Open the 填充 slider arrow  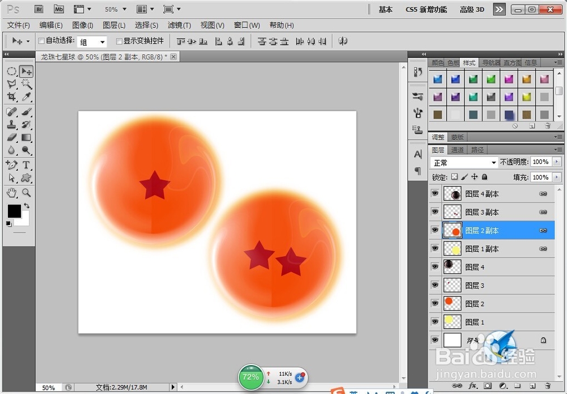557,177
